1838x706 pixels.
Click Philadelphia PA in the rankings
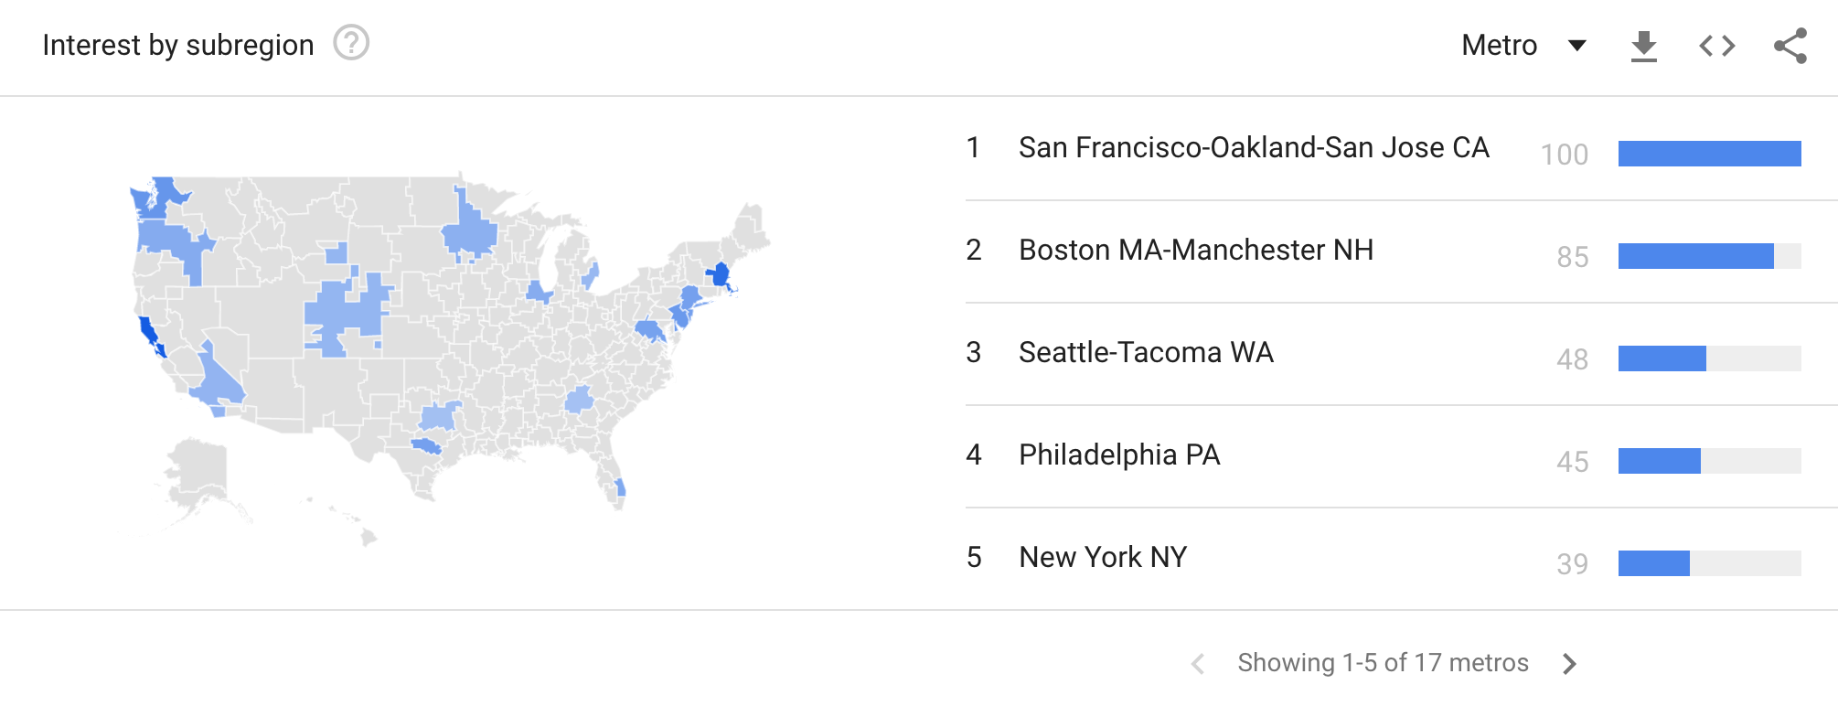(x=1119, y=455)
